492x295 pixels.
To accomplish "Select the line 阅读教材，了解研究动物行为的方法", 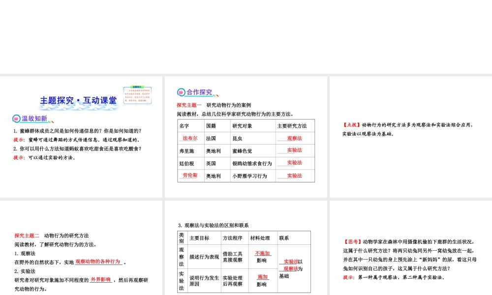I will (55, 244).
